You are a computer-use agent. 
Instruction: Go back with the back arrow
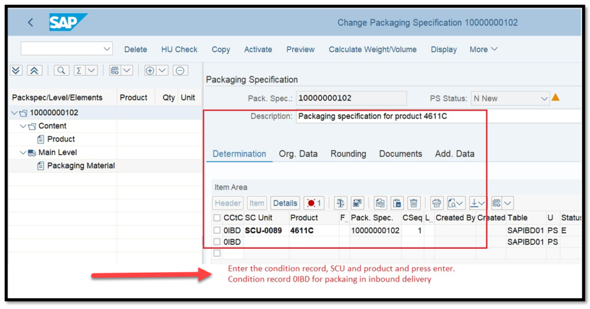click(31, 22)
